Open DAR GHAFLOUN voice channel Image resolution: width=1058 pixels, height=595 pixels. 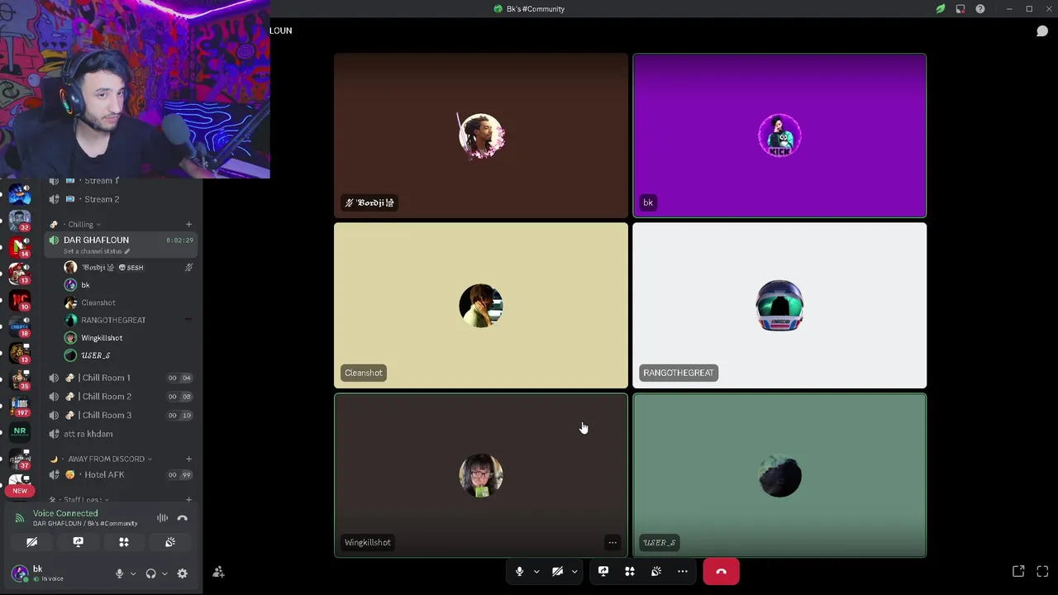pyautogui.click(x=121, y=245)
